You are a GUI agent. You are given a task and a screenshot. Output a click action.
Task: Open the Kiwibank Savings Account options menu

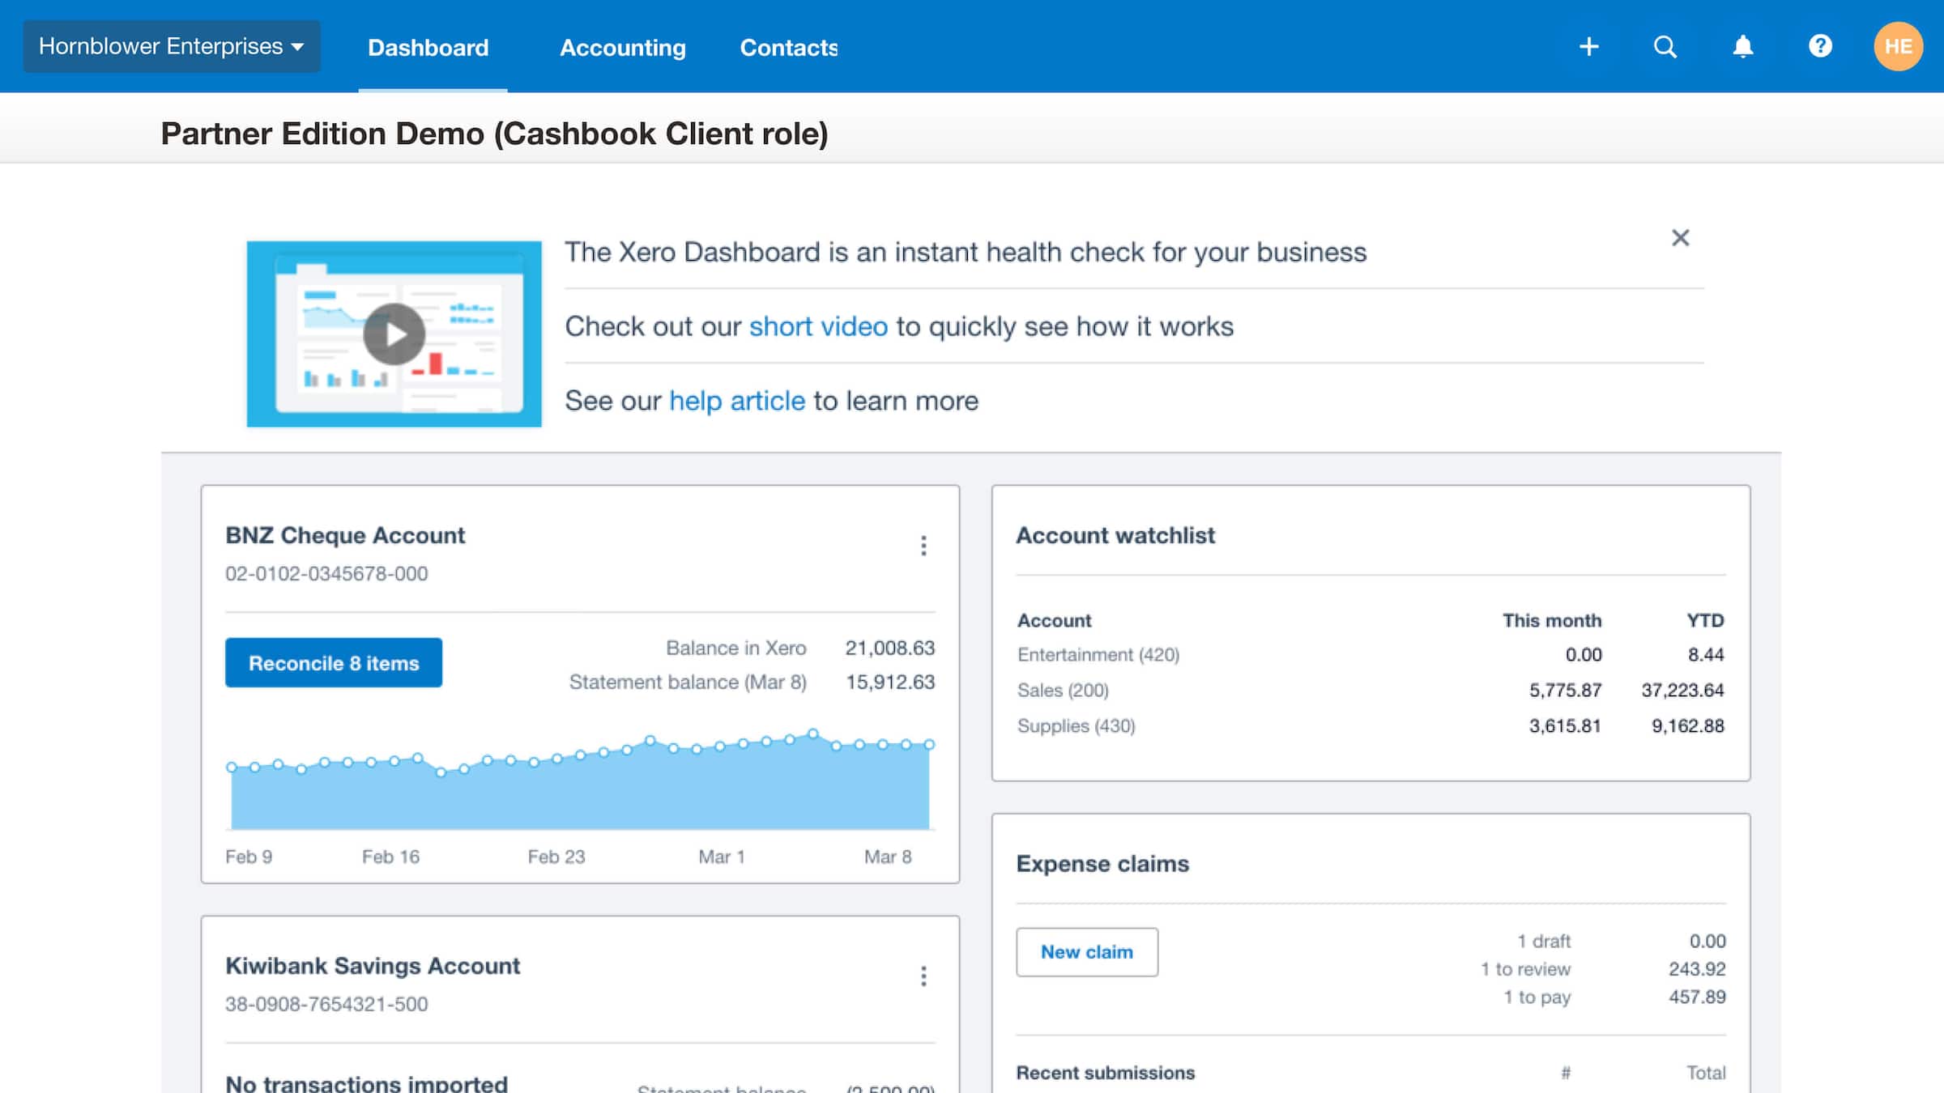pos(923,977)
